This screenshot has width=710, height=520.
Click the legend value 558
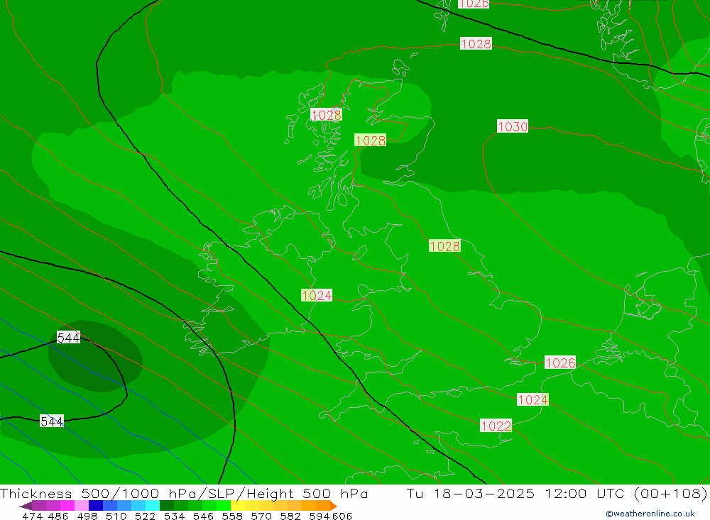coord(232,516)
